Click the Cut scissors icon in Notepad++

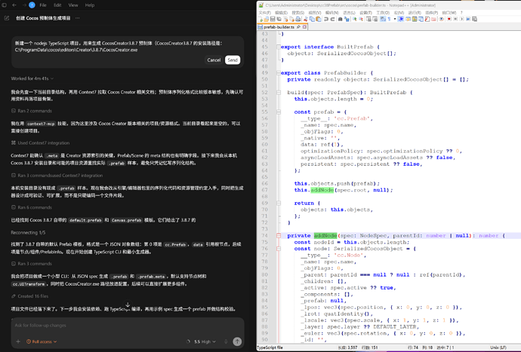[x=305, y=20]
